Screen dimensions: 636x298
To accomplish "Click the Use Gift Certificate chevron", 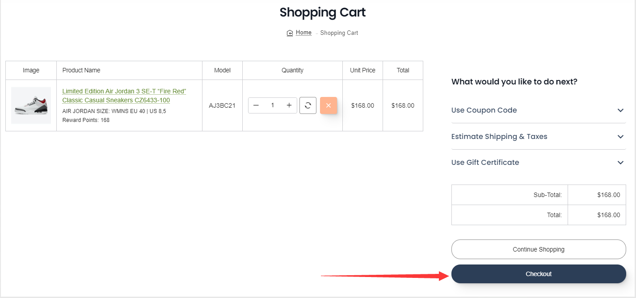I will 620,163.
